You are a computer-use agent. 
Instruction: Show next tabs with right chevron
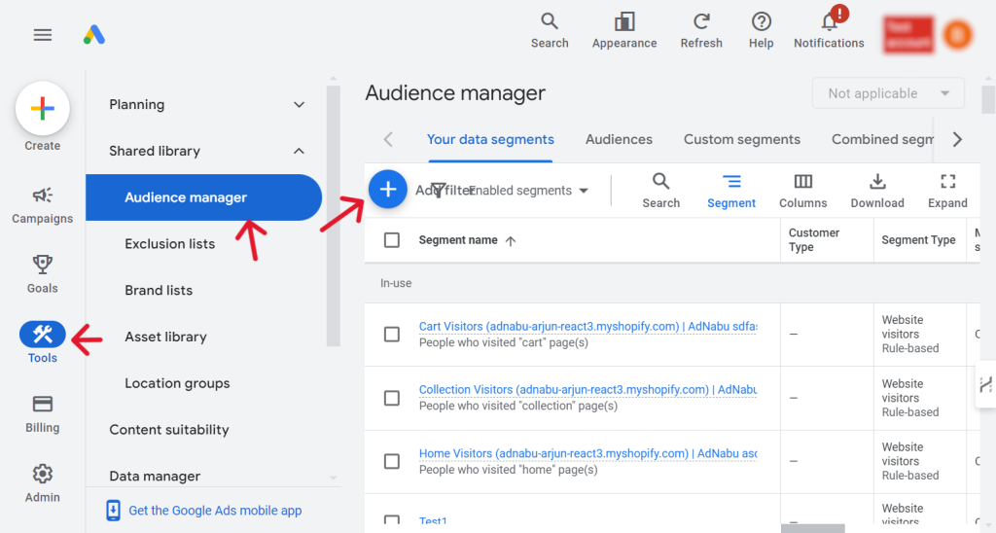pyautogui.click(x=957, y=139)
